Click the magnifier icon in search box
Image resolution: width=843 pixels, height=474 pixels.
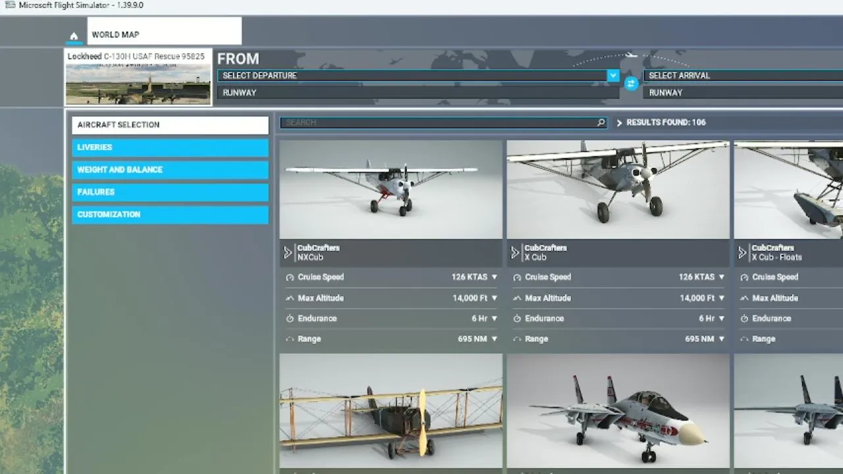(x=601, y=122)
